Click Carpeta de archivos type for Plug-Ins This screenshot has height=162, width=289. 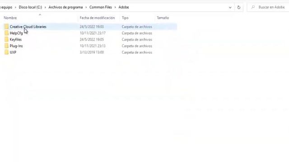(x=137, y=46)
